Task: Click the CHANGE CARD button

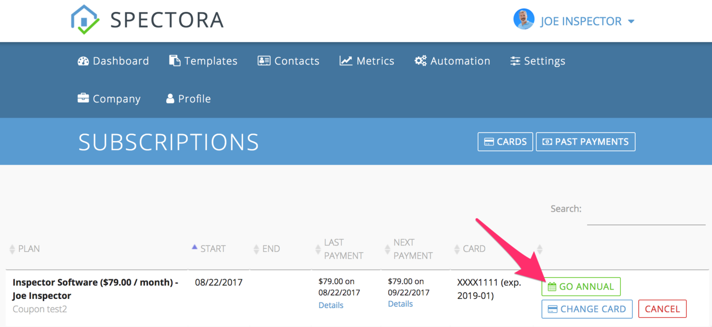Action: (587, 309)
